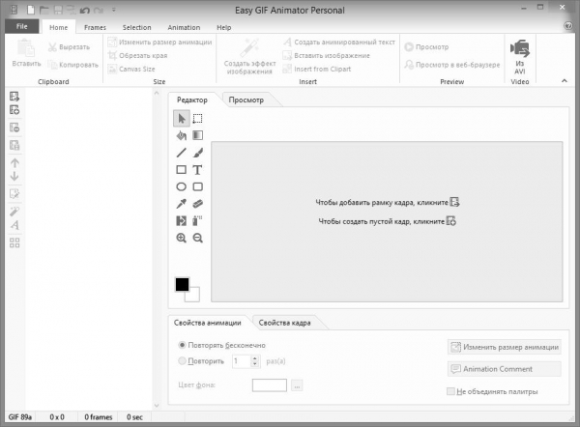Click the undo arrow in title bar
This screenshot has height=427, width=580.
click(x=85, y=10)
